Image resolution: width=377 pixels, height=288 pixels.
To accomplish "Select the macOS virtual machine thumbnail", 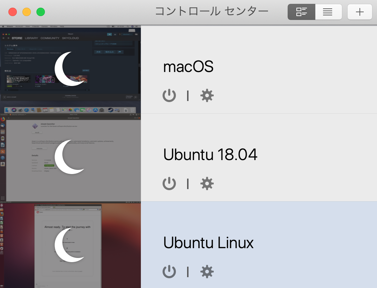I will 70,69.
